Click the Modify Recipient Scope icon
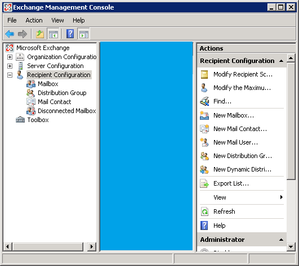The height and width of the screenshot is (266, 299). pos(204,74)
